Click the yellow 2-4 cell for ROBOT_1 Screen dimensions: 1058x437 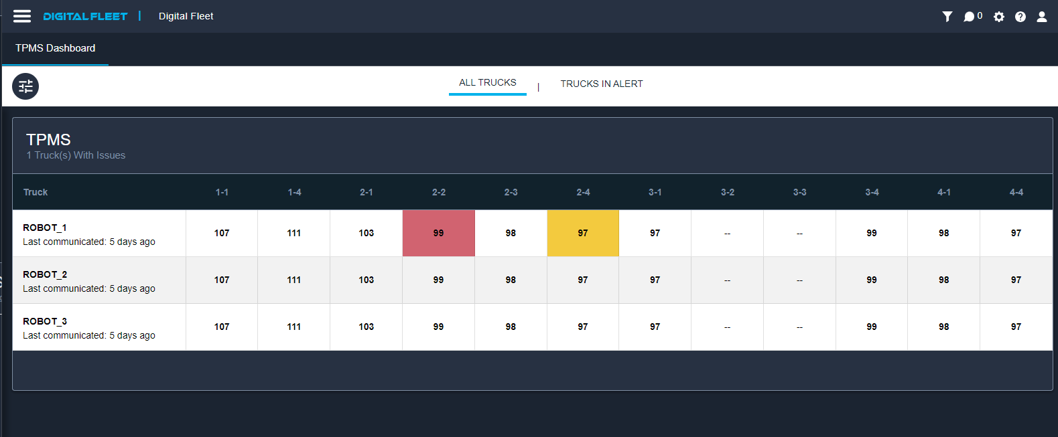click(x=582, y=233)
